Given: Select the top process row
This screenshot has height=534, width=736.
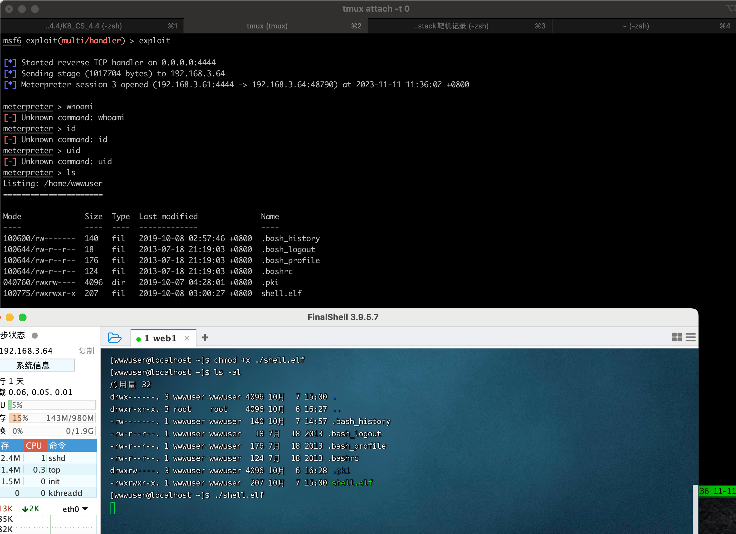Looking at the screenshot, I should coord(48,469).
